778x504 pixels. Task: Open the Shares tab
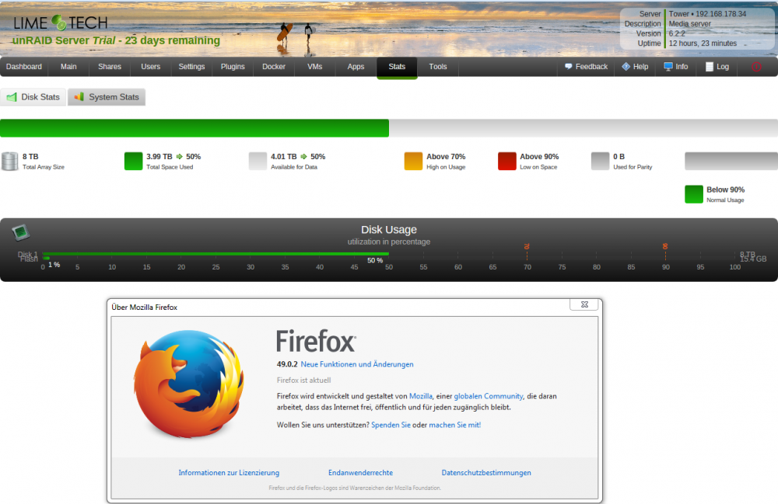pos(110,67)
